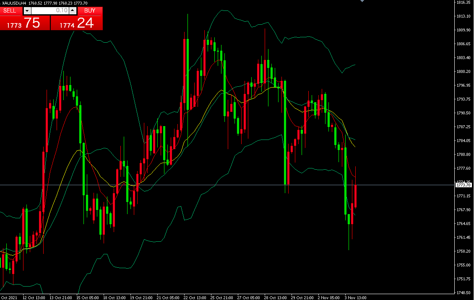Click the XAUUSDi,H4 symbol title
This screenshot has width=474, height=300.
pyautogui.click(x=14, y=3)
